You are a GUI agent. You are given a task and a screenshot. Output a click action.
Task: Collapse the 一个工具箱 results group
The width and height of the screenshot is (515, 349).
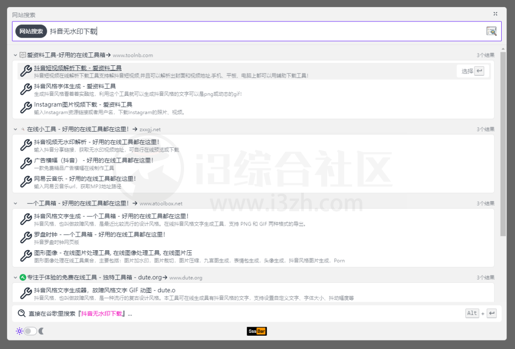15,204
